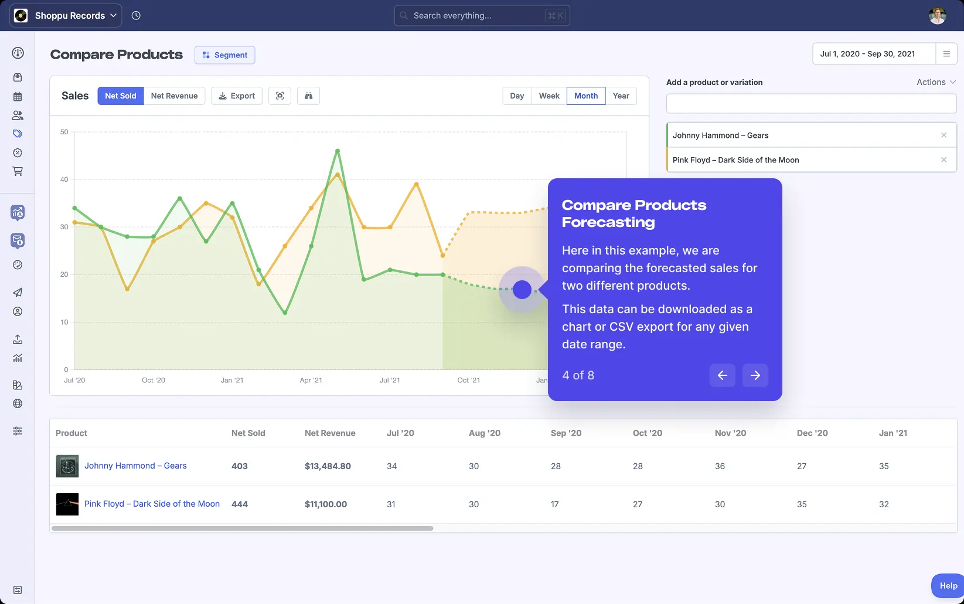Set chart interval to Week

(x=549, y=96)
